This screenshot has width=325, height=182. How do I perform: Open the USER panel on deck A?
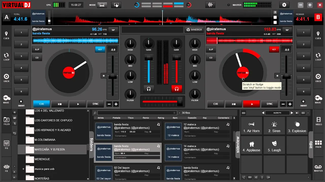pyautogui.click(x=6, y=78)
